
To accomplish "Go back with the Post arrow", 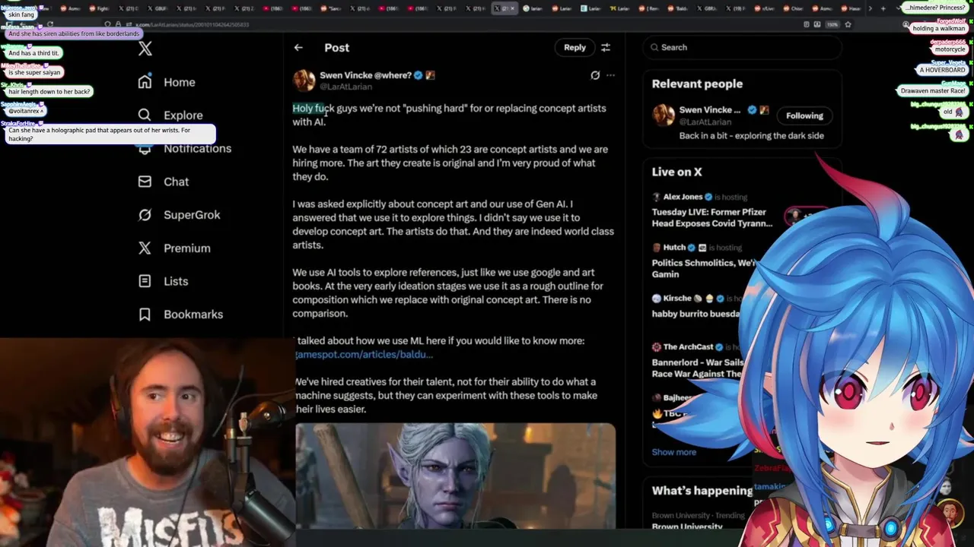I will [298, 47].
